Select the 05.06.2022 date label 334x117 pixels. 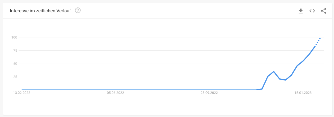[x=115, y=93]
